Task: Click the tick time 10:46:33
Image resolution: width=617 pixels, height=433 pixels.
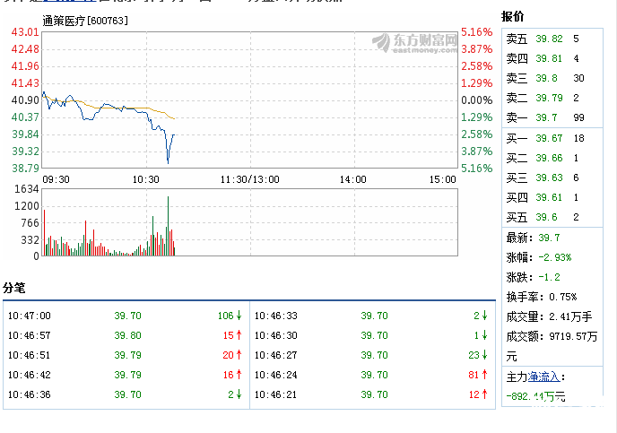Action: [276, 316]
